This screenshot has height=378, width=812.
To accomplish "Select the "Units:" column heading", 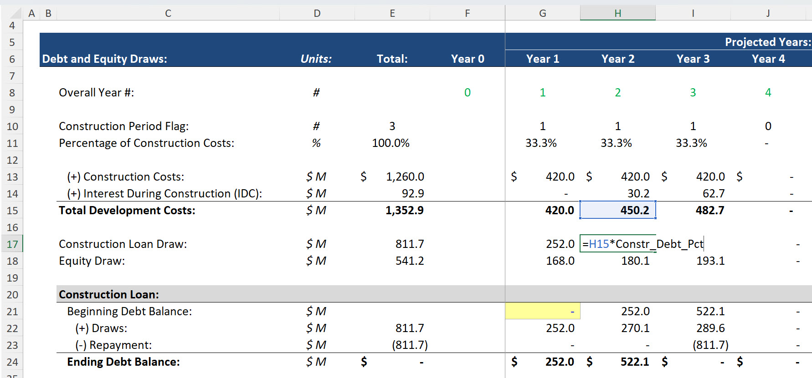I will click(x=316, y=59).
